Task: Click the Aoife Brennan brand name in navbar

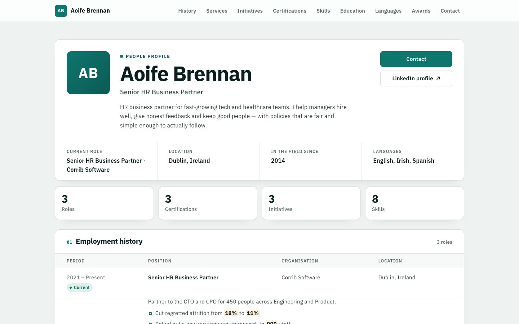Action: (90, 11)
